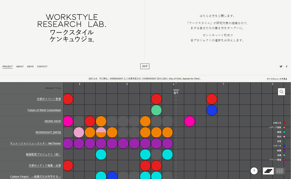The height and width of the screenshot is (179, 291).
Task: Click the gray circle in 動画配信プロジェクト row
Action: click(x=156, y=155)
